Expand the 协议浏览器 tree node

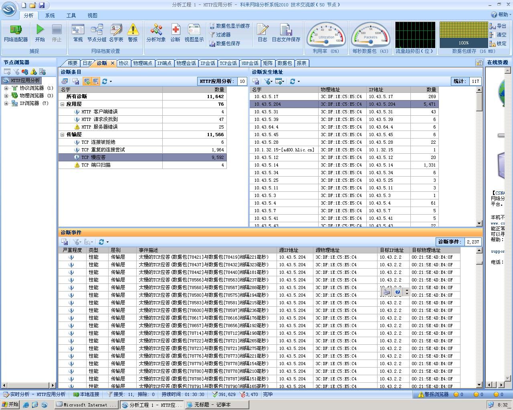[x=6, y=88]
